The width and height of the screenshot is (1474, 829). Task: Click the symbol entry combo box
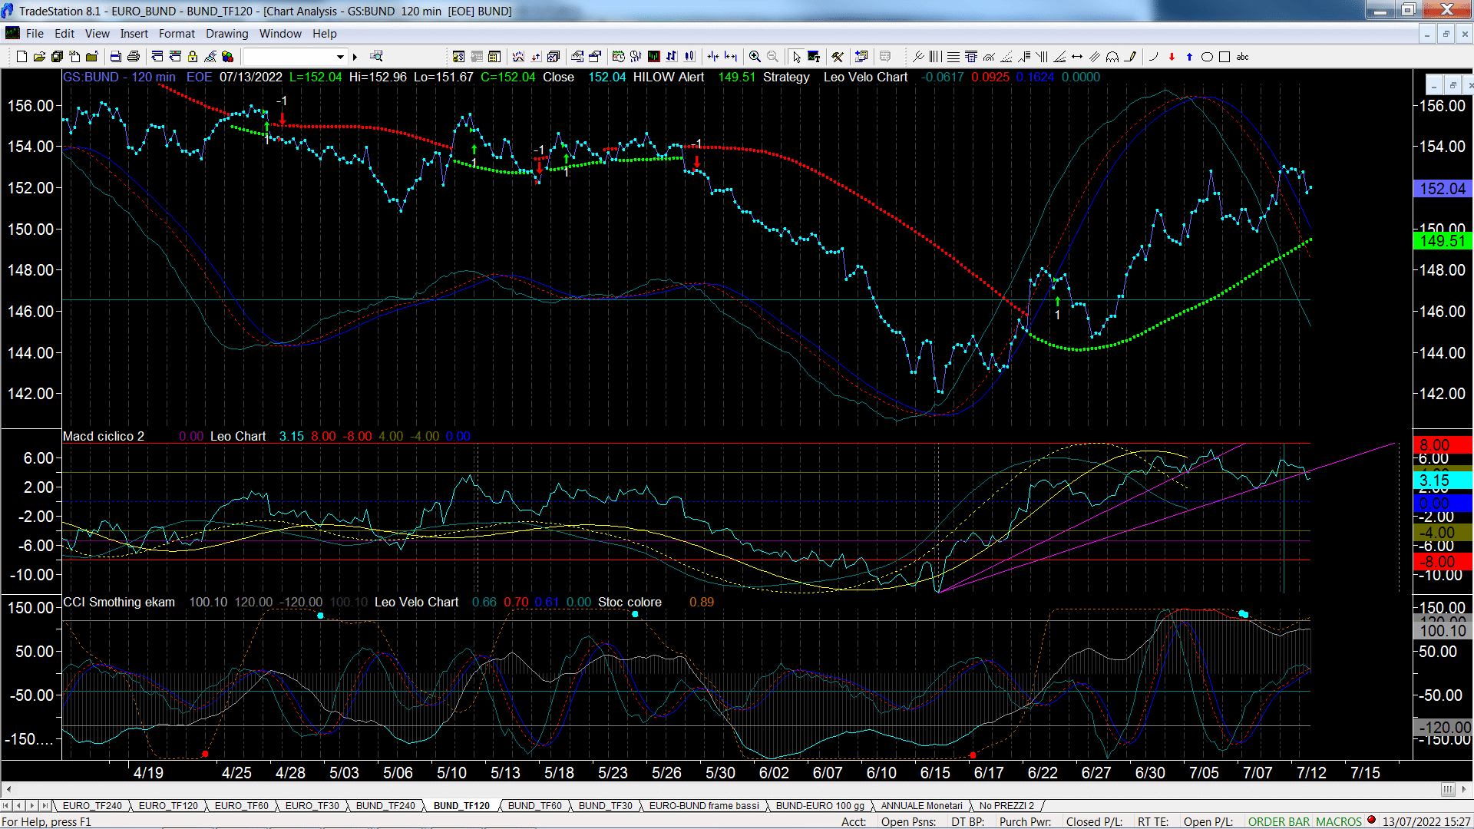coord(295,56)
